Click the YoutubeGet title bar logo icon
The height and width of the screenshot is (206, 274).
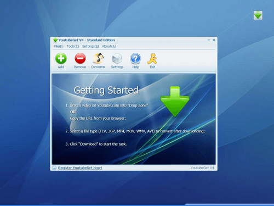pos(55,40)
